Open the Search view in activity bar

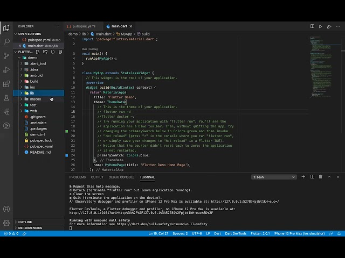coord(6,41)
